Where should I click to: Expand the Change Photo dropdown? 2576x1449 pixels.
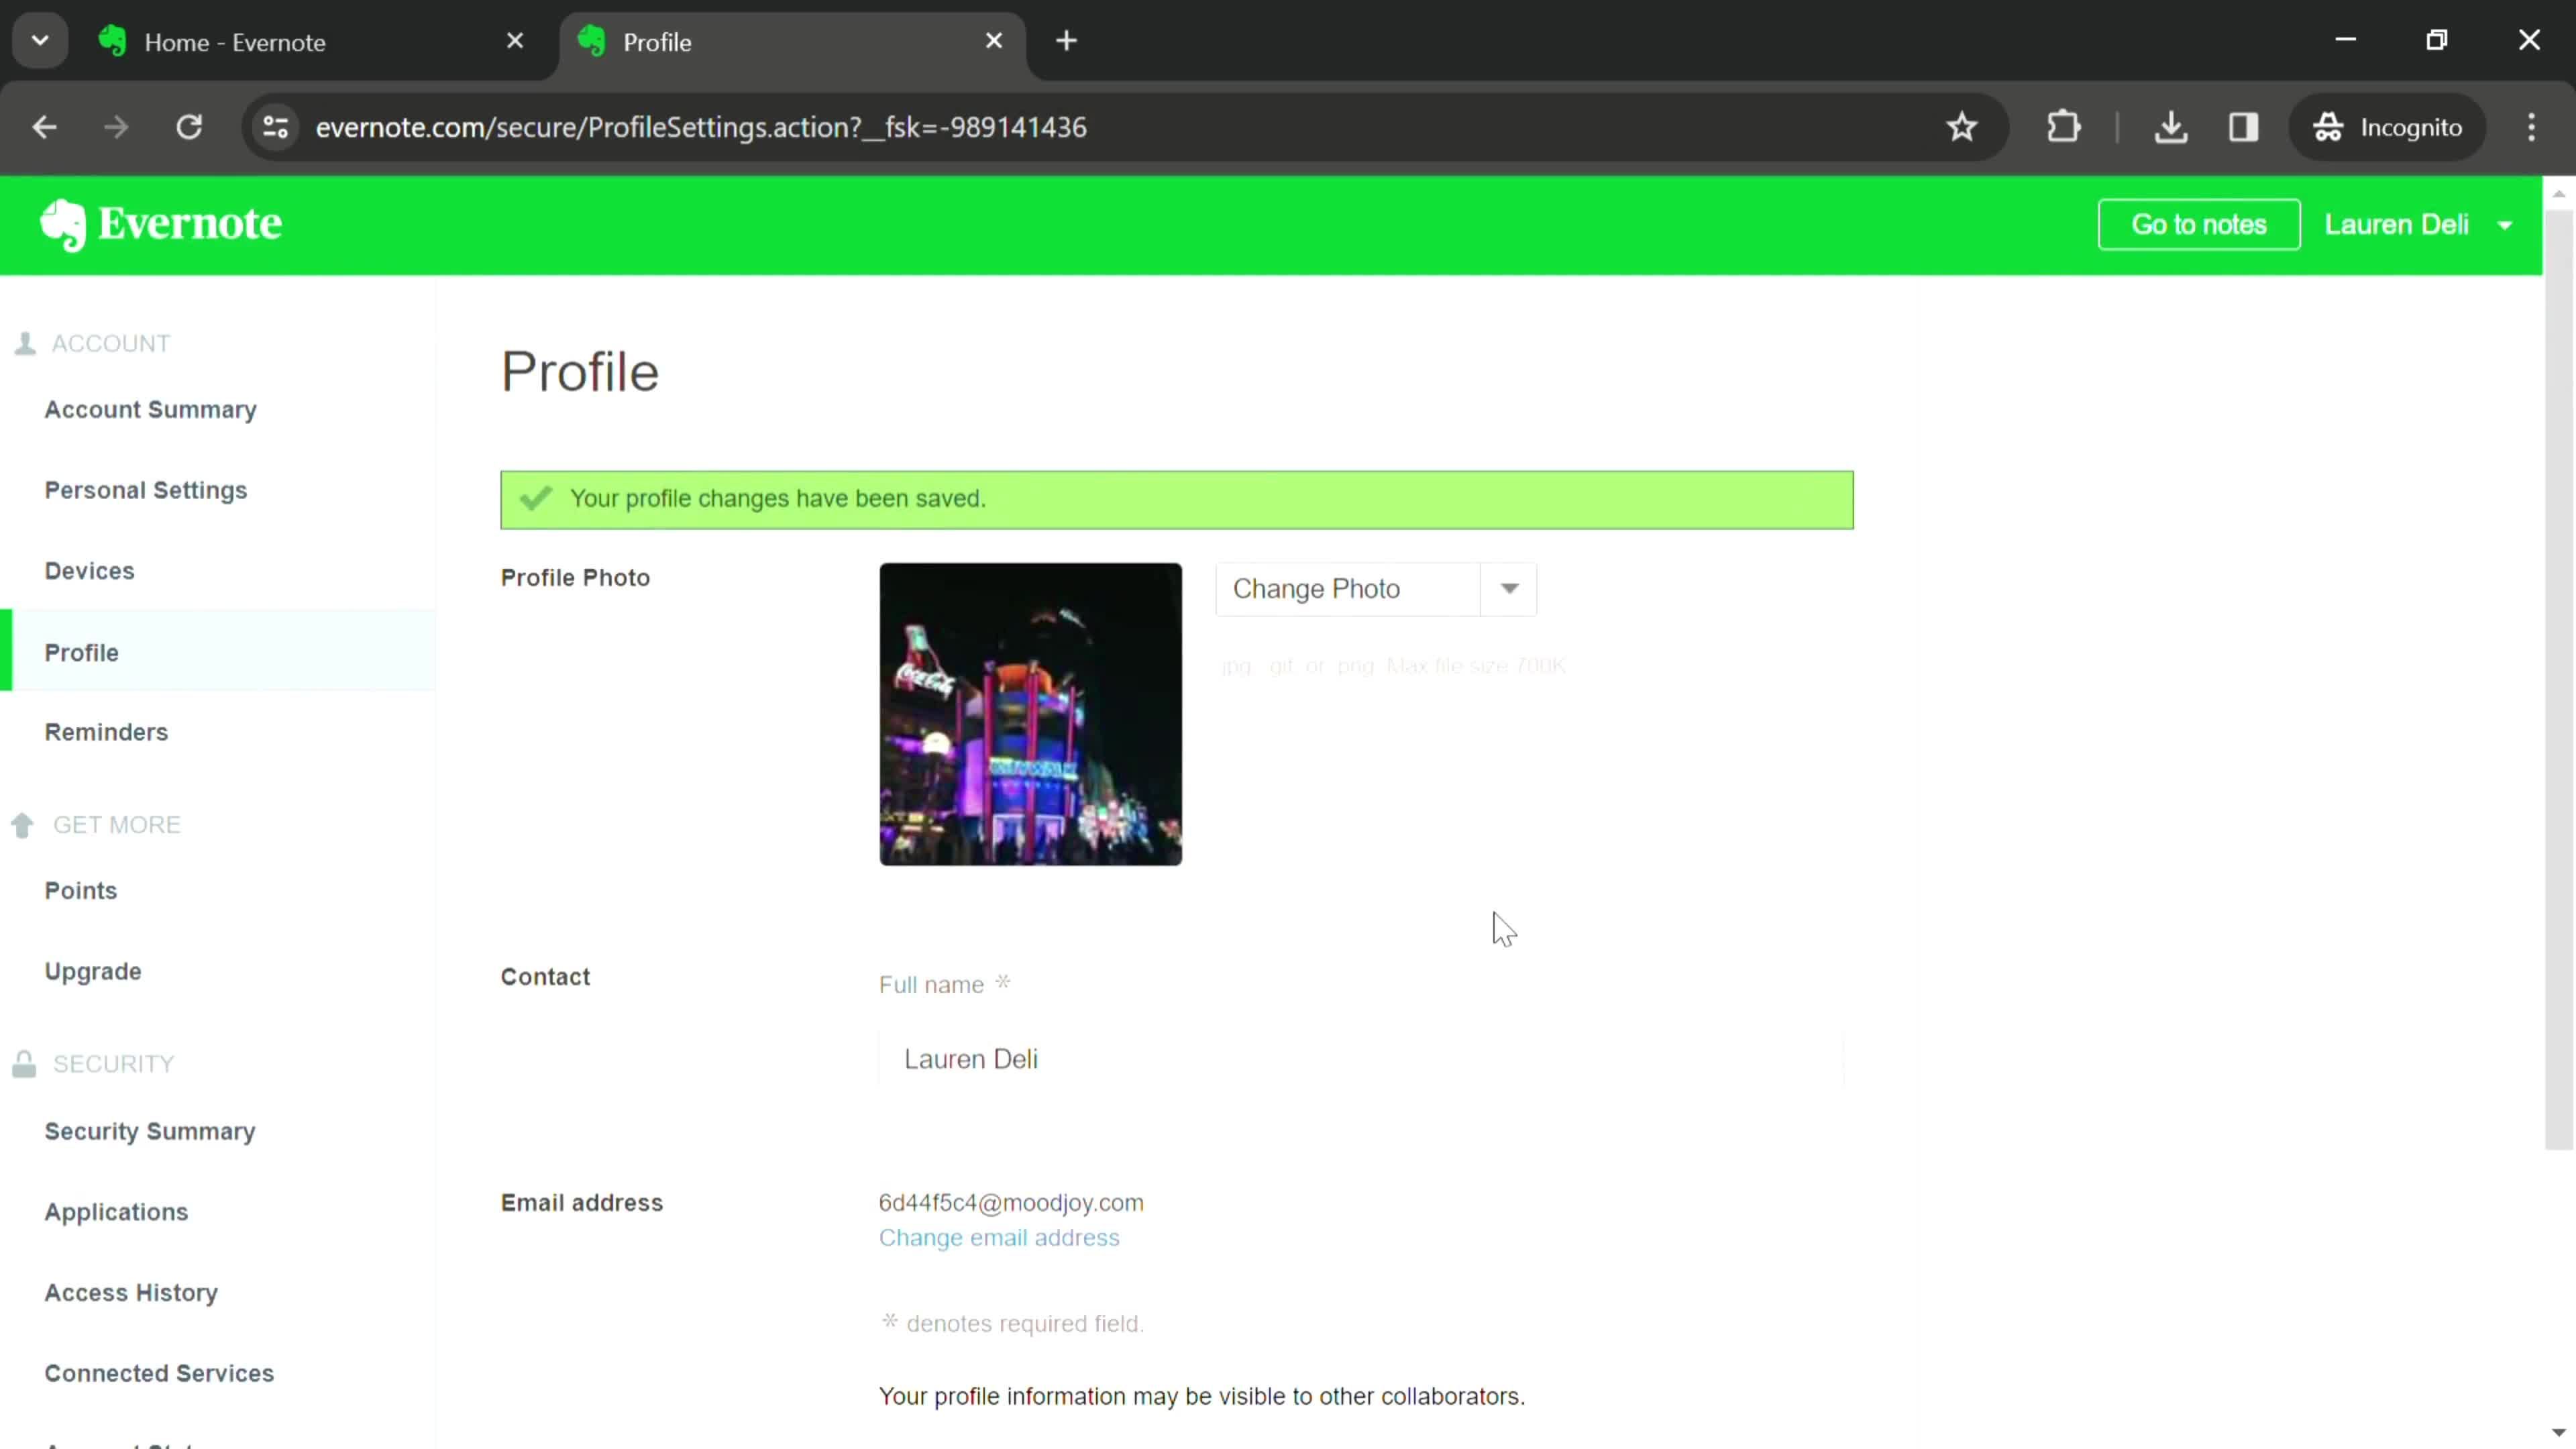pos(1513,589)
